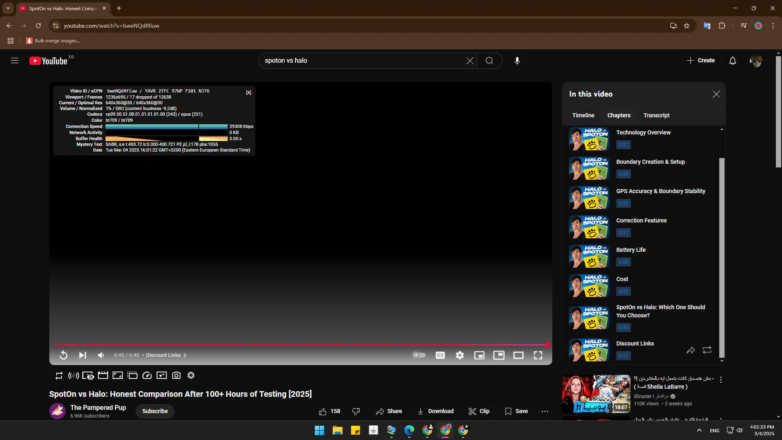Click the video filters sparkle icon
Viewport: 782px width, 440px height.
click(162, 376)
